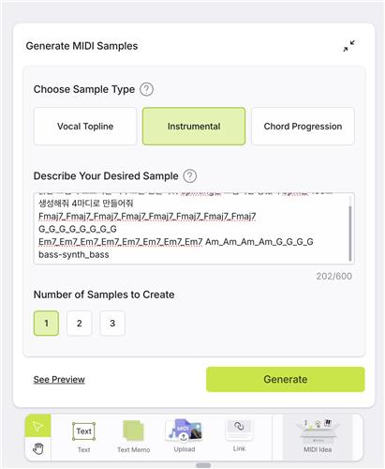Add a Link item
This screenshot has height=469, width=385.
(239, 436)
